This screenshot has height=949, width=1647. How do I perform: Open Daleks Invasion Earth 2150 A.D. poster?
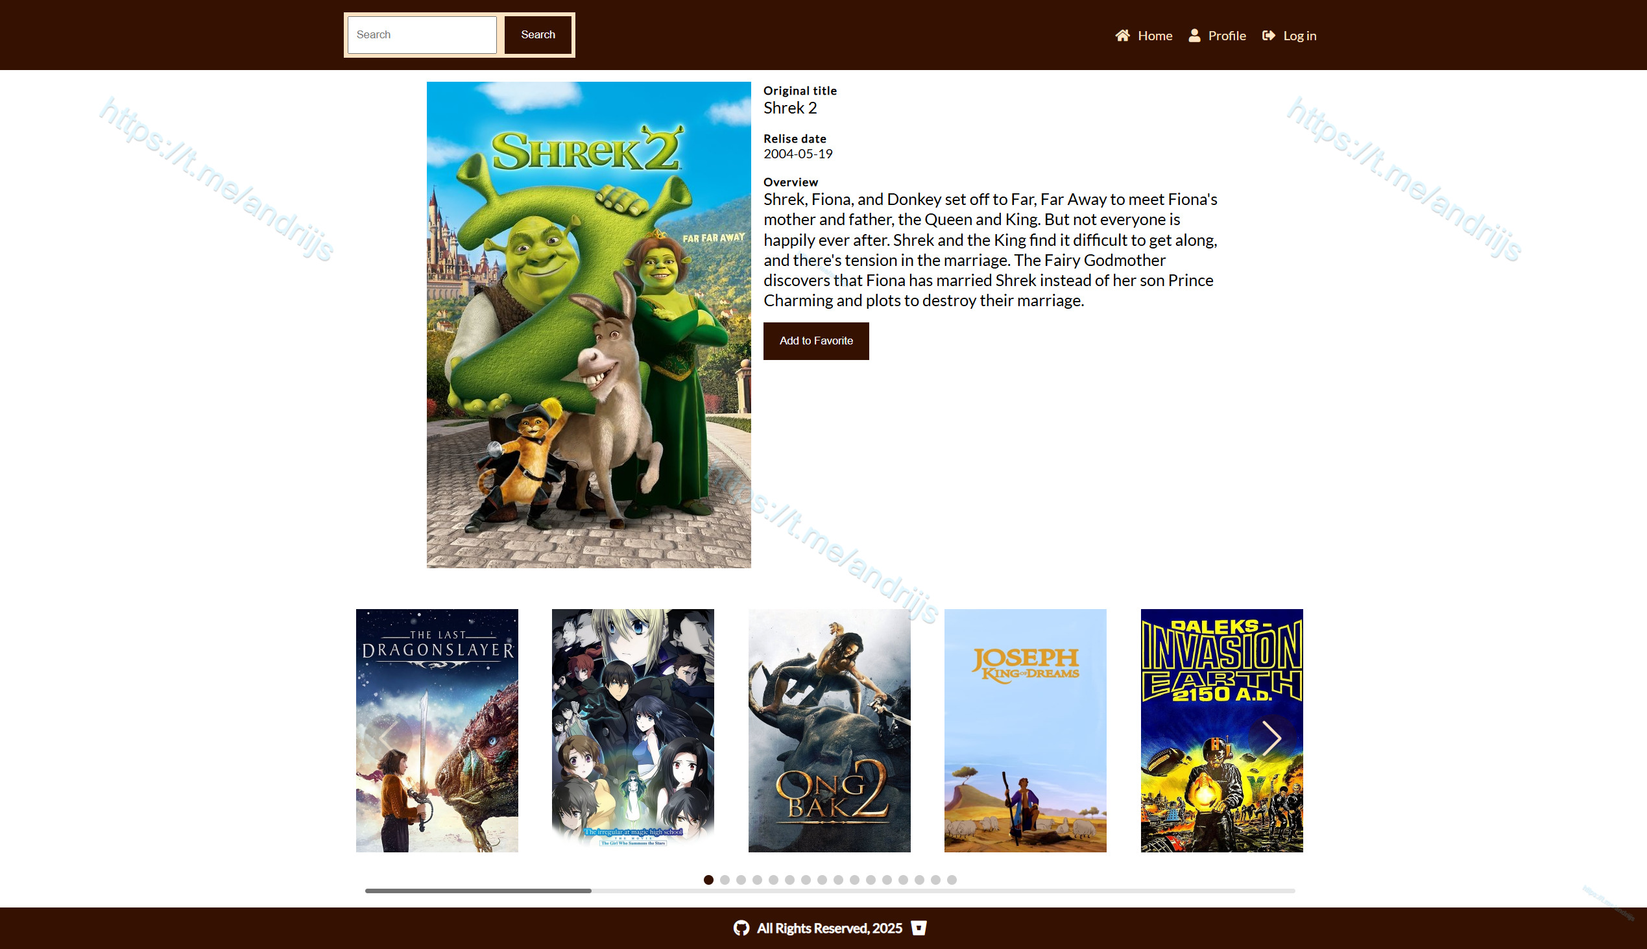(x=1221, y=730)
